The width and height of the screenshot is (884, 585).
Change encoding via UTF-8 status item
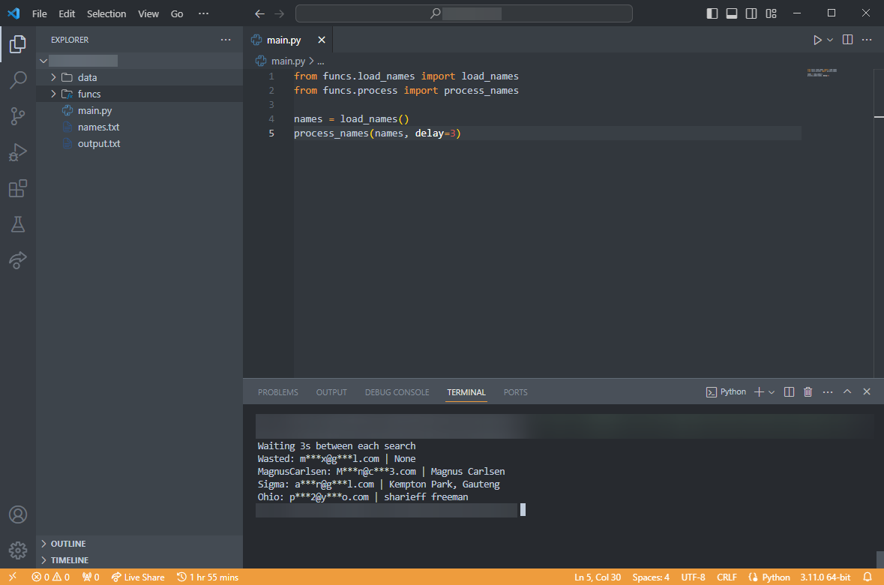pyautogui.click(x=693, y=577)
